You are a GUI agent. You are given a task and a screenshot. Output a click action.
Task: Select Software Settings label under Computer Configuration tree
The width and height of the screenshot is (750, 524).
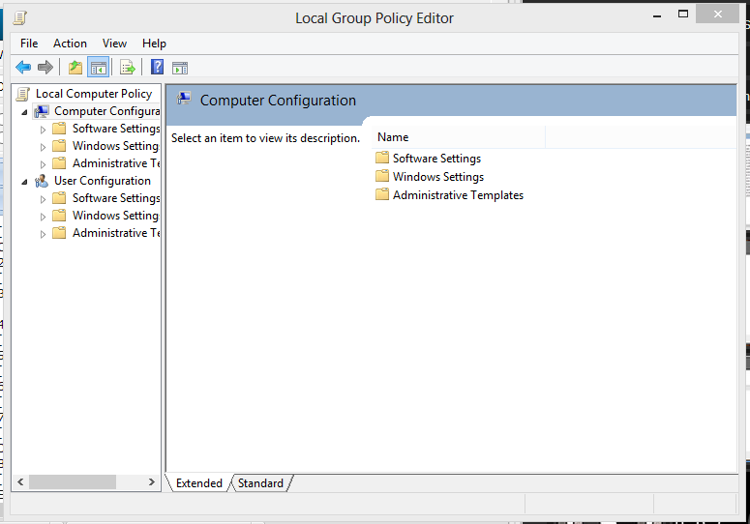tap(116, 129)
